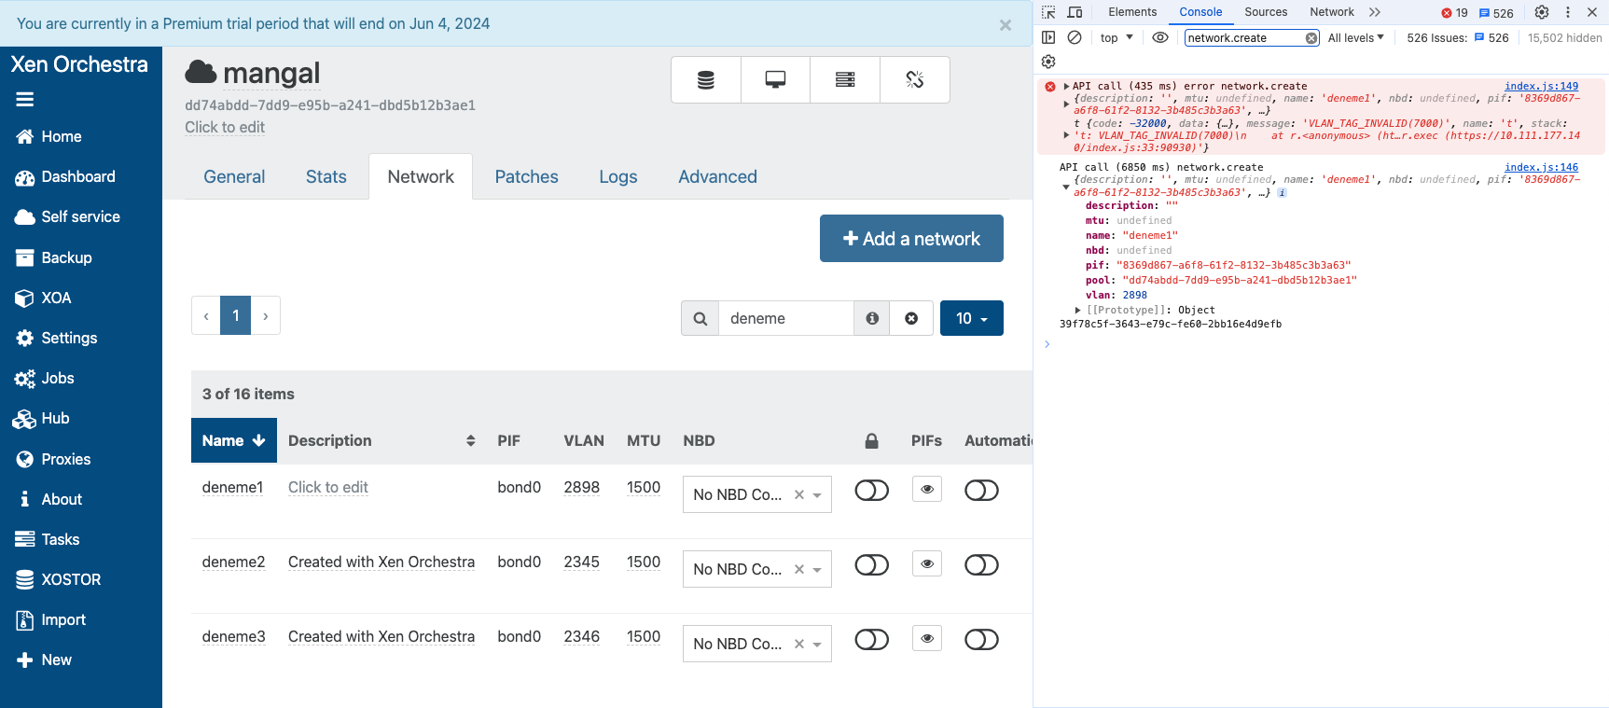This screenshot has height=708, width=1609.
Task: Open DevTools more options kebab icon
Action: (1568, 12)
